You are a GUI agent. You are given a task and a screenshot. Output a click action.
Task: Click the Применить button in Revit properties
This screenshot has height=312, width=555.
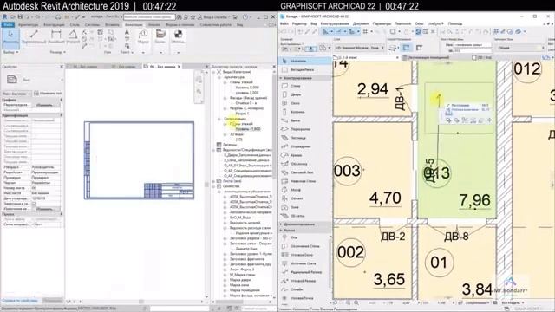coord(52,301)
